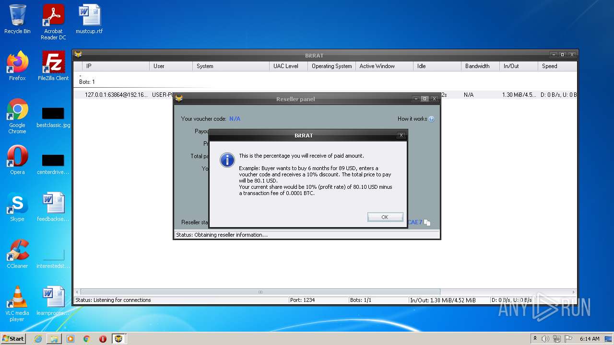This screenshot has height=345, width=614.
Task: Click OK in the BitRAT dialog
Action: (385, 217)
